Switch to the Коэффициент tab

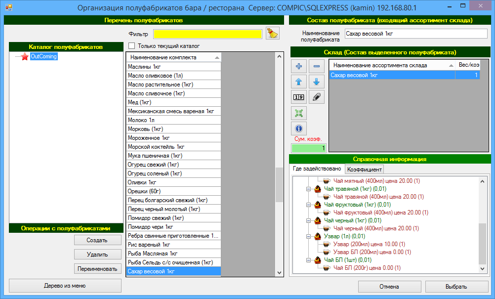pos(364,169)
